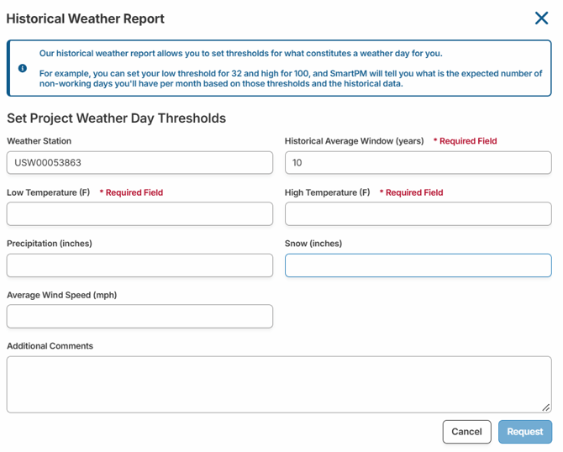Click the "Weather Station" label
This screenshot has height=452, width=563.
[x=39, y=141]
